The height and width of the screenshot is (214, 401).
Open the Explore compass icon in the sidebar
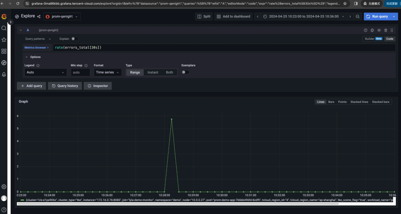click(x=4, y=63)
